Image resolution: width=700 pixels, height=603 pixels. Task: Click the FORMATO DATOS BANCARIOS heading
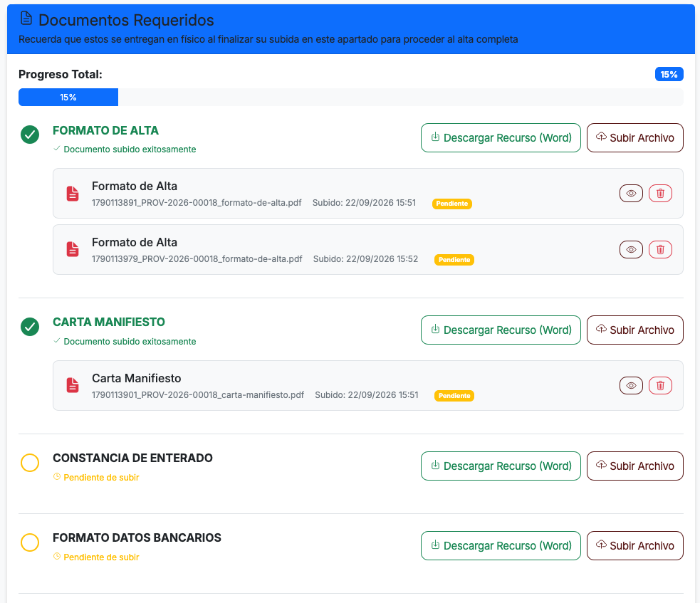137,538
